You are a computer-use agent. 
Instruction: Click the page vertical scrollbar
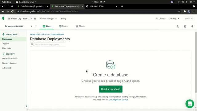pyautogui.click(x=196, y=62)
